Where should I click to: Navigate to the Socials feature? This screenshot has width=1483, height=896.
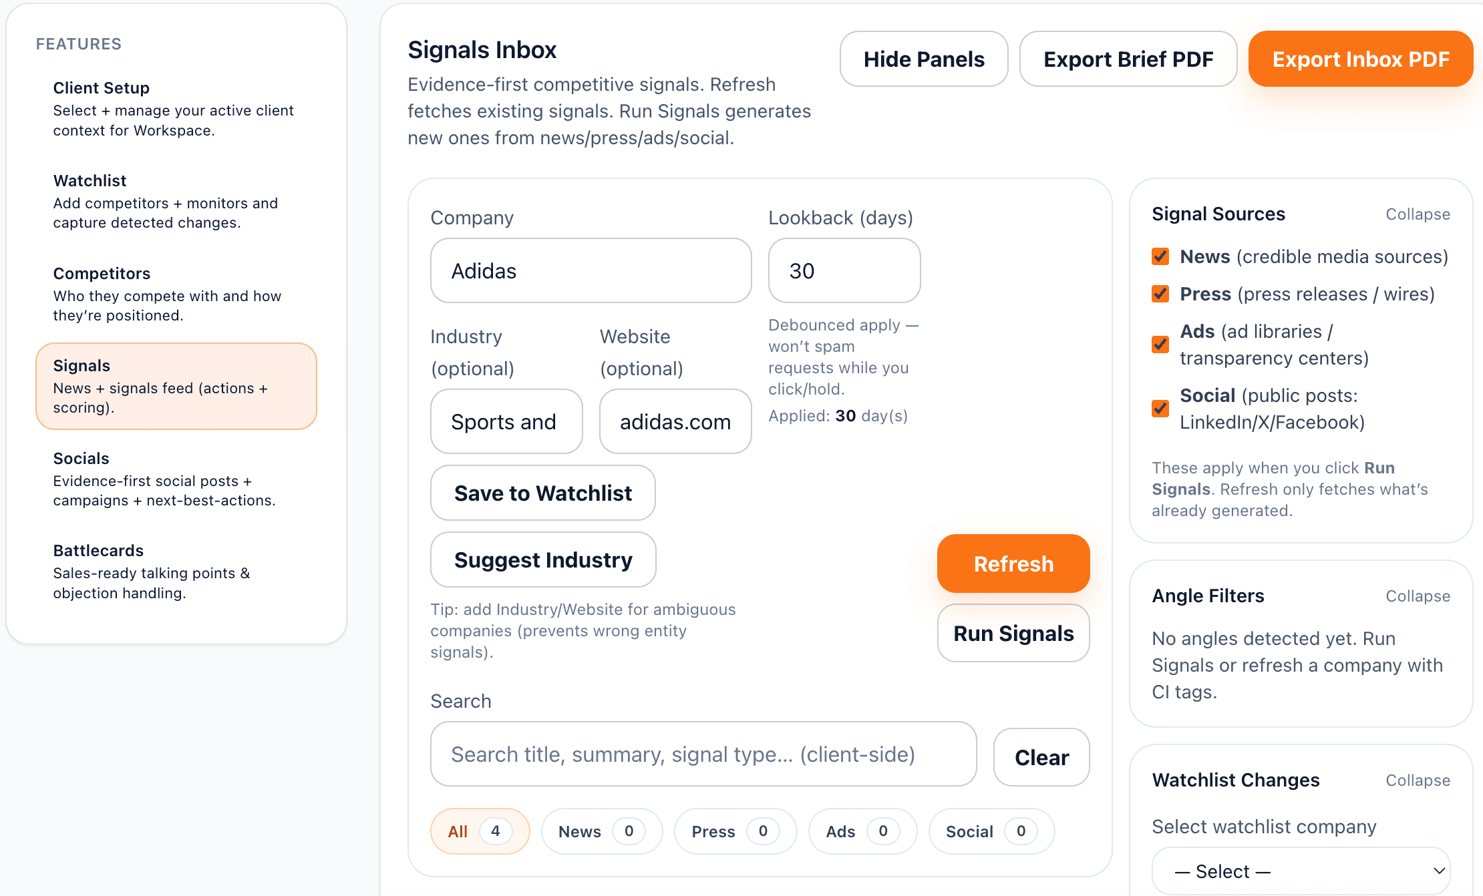tap(80, 458)
